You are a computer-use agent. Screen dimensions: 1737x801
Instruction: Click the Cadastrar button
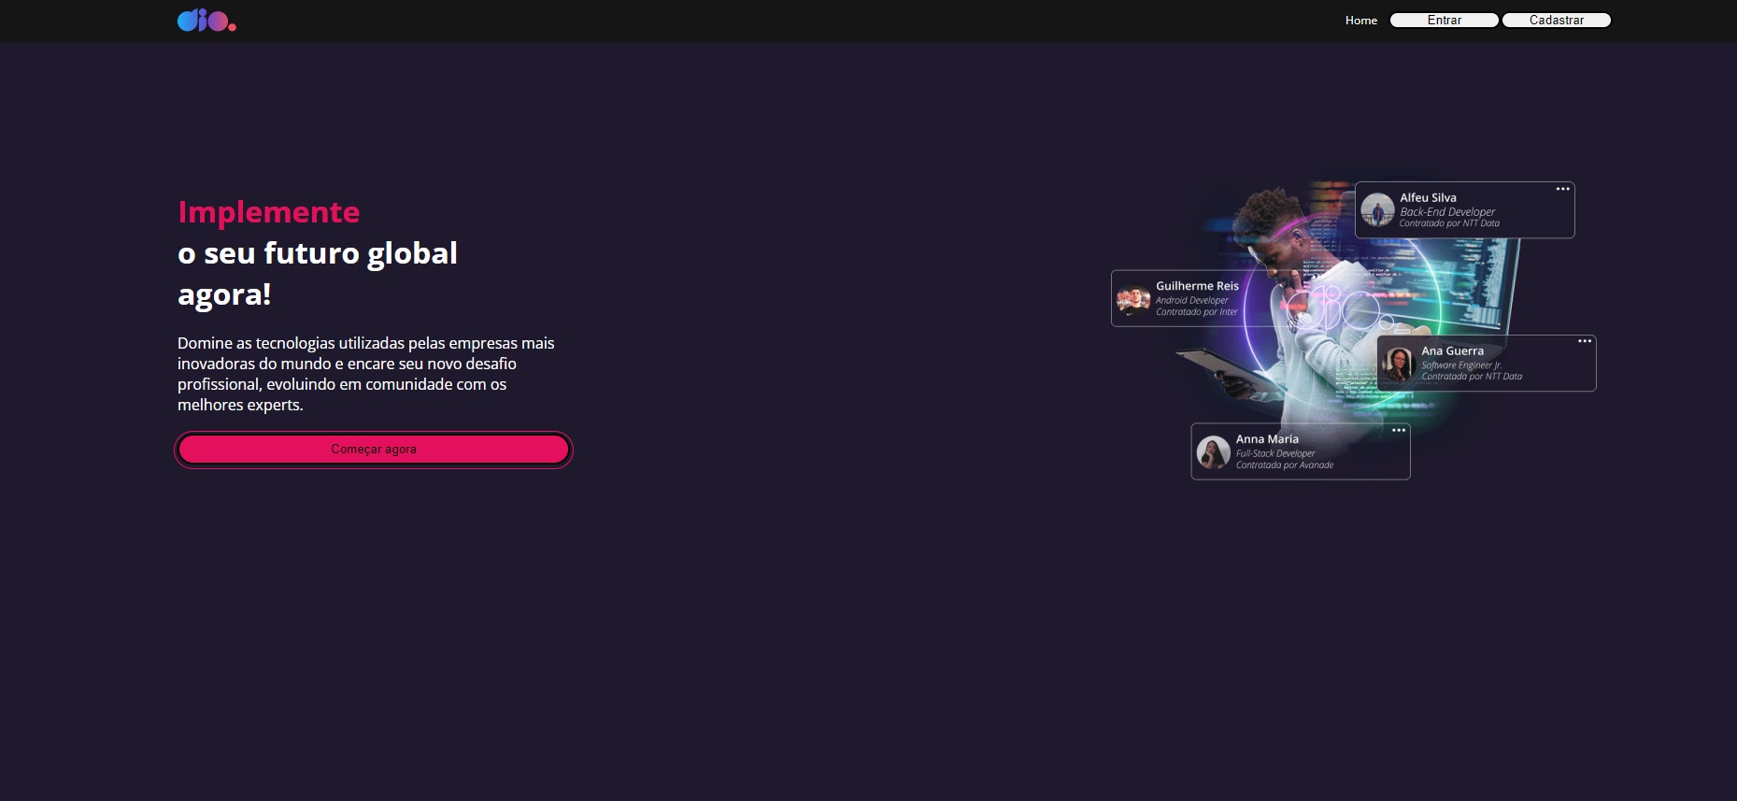click(1556, 20)
